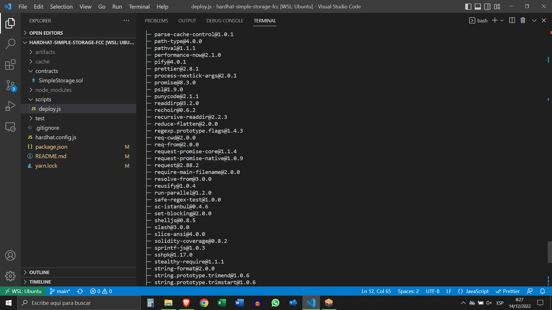The height and width of the screenshot is (310, 552).
Task: Click the main* branch indicator in status bar
Action: [x=60, y=291]
